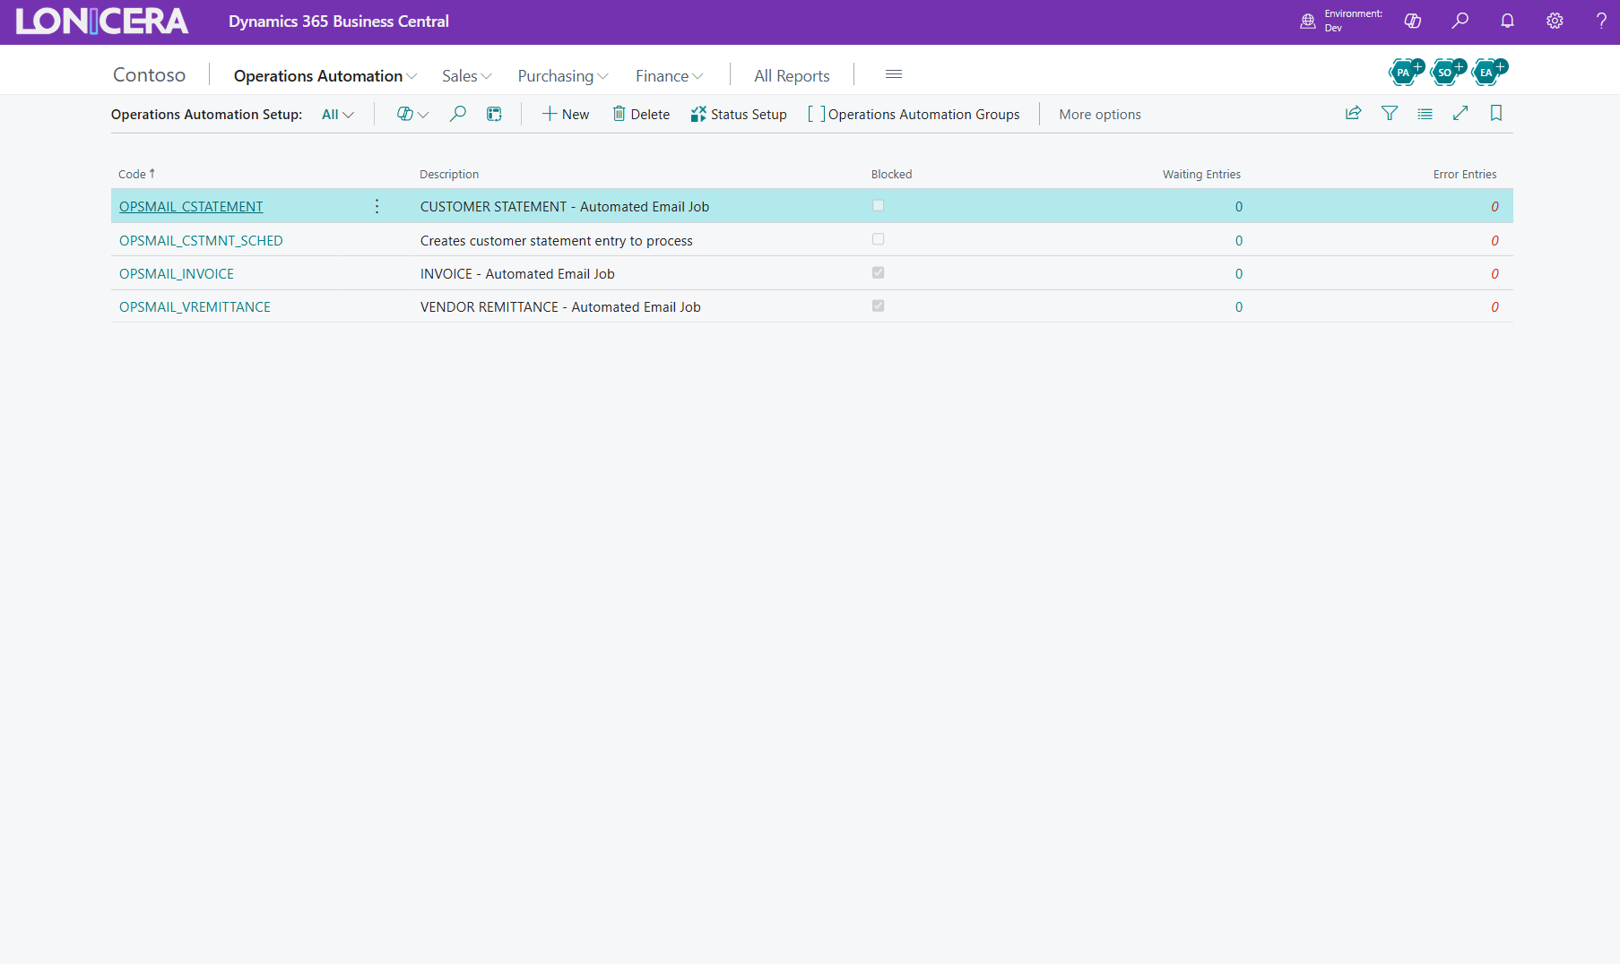This screenshot has height=964, width=1620.
Task: Show row actions for OPSMAIL_CSTATEMENT
Action: [377, 206]
